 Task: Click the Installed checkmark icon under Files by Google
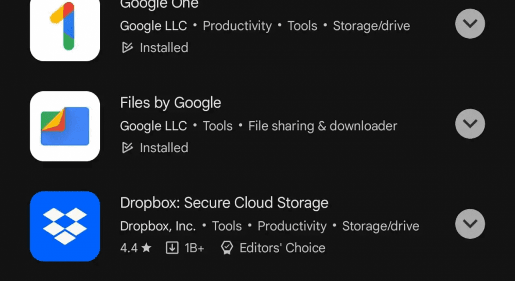tap(127, 148)
